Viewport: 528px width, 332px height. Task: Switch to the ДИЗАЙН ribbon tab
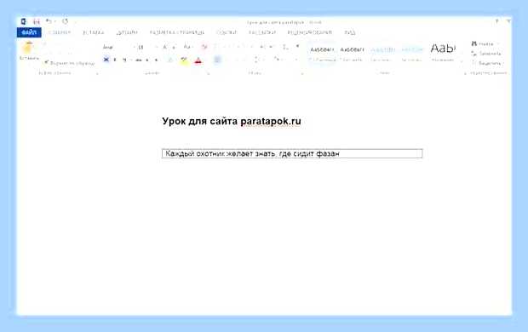click(x=127, y=32)
